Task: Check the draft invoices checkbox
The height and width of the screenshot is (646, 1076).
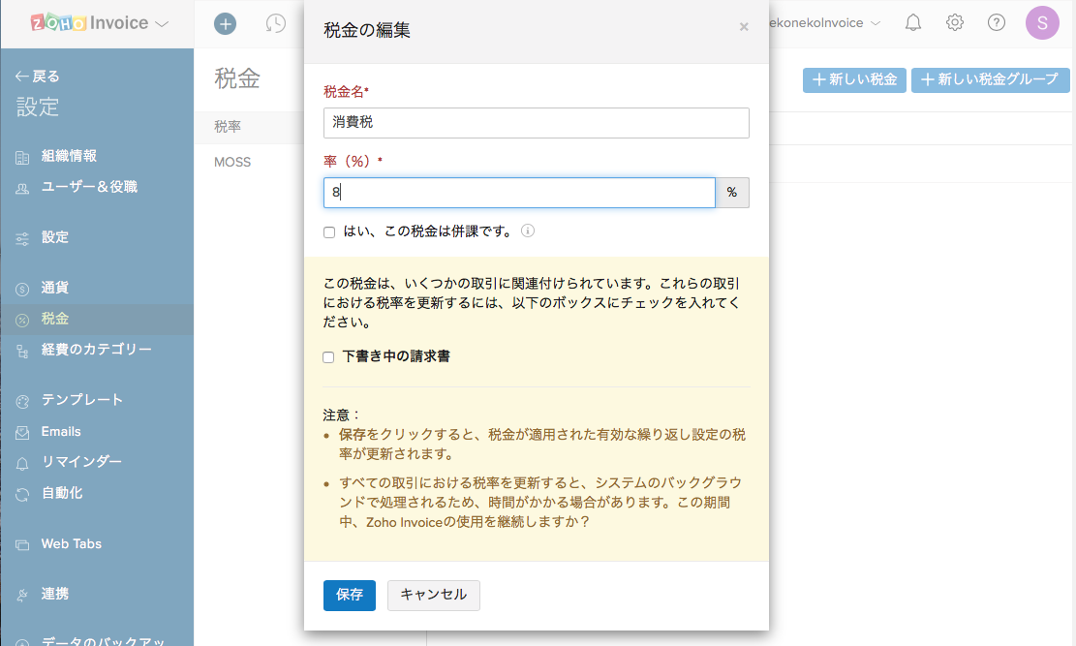Action: pyautogui.click(x=329, y=357)
